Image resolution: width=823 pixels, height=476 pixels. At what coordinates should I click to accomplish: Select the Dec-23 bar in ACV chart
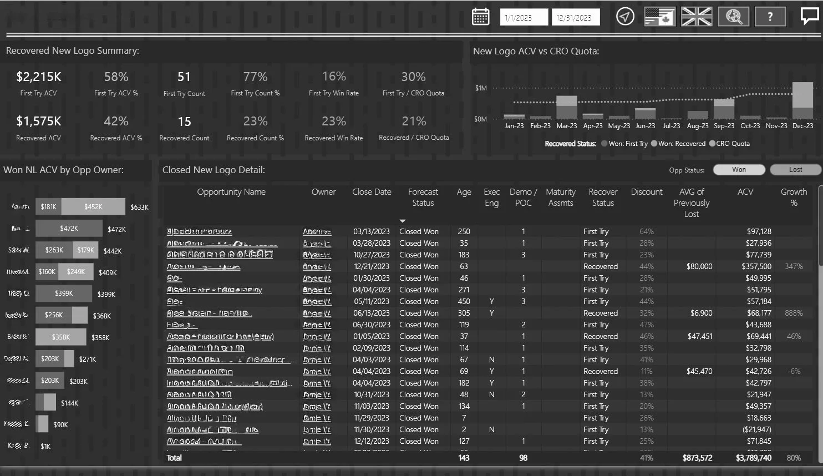[802, 100]
